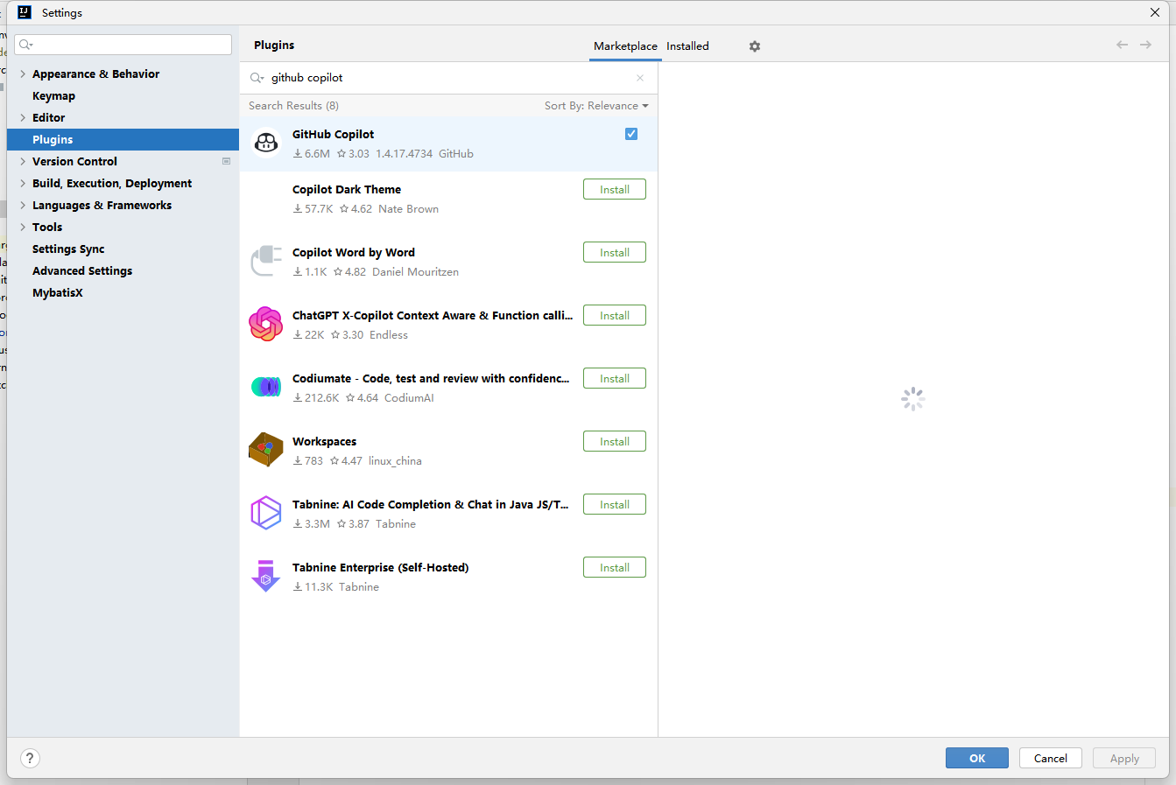This screenshot has height=785, width=1176.
Task: Click the Codiumate plugin icon
Action: click(266, 386)
